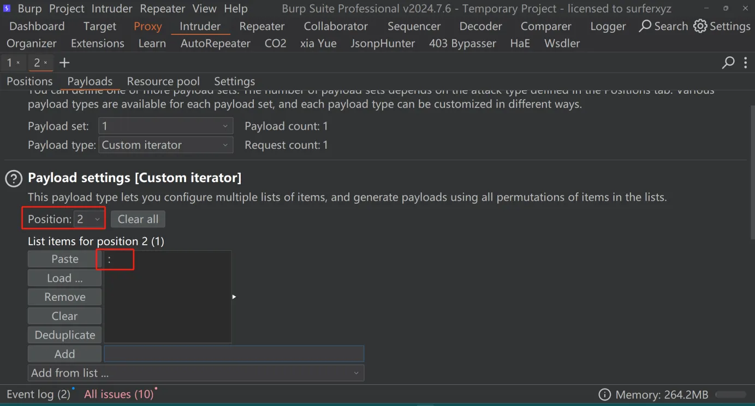
Task: Open the Project menu
Action: pyautogui.click(x=67, y=9)
